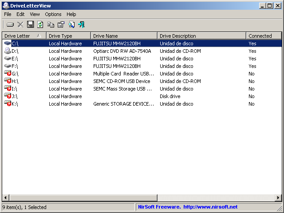Click the No connected value for K:\
The width and height of the screenshot is (284, 213).
[252, 104]
